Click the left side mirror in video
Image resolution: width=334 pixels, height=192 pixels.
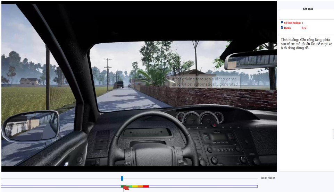(x=31, y=125)
